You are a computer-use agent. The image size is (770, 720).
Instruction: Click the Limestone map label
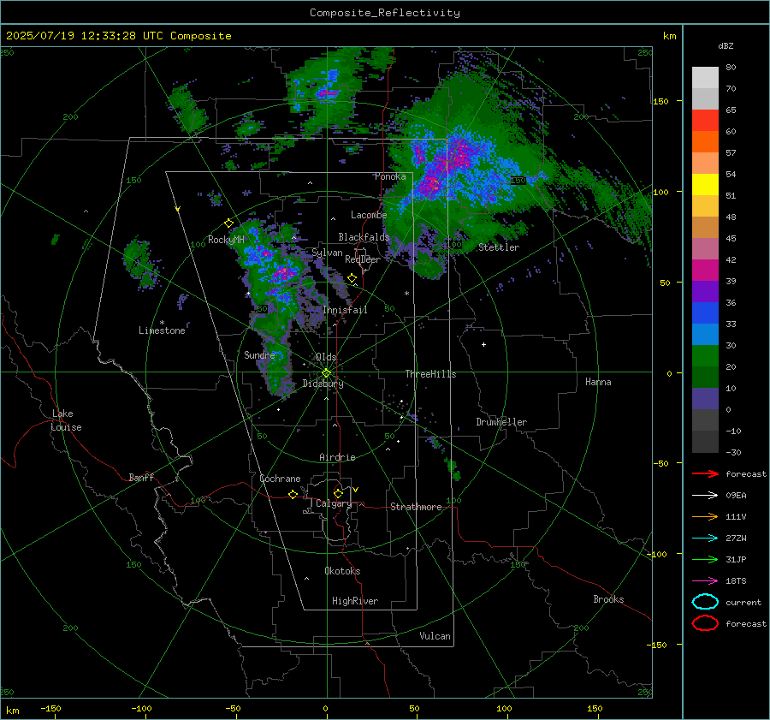[162, 330]
